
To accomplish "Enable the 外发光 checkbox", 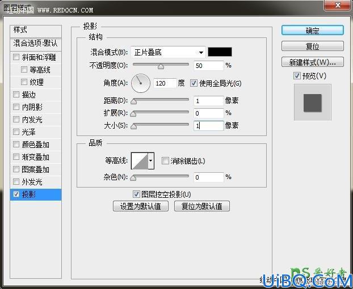I will point(16,181).
